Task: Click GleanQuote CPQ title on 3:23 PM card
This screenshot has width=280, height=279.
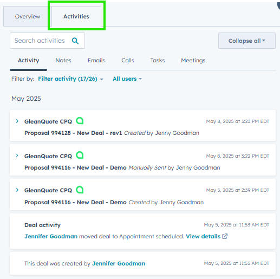Action: (x=48, y=122)
